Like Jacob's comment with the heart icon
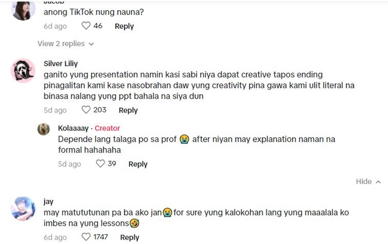This screenshot has height=244, width=388. point(86,26)
